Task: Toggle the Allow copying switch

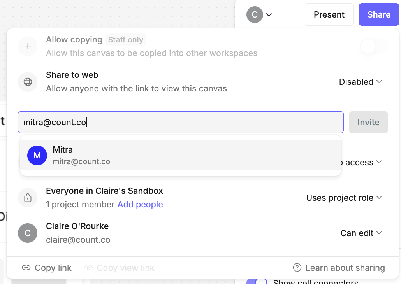Action: coord(373,46)
